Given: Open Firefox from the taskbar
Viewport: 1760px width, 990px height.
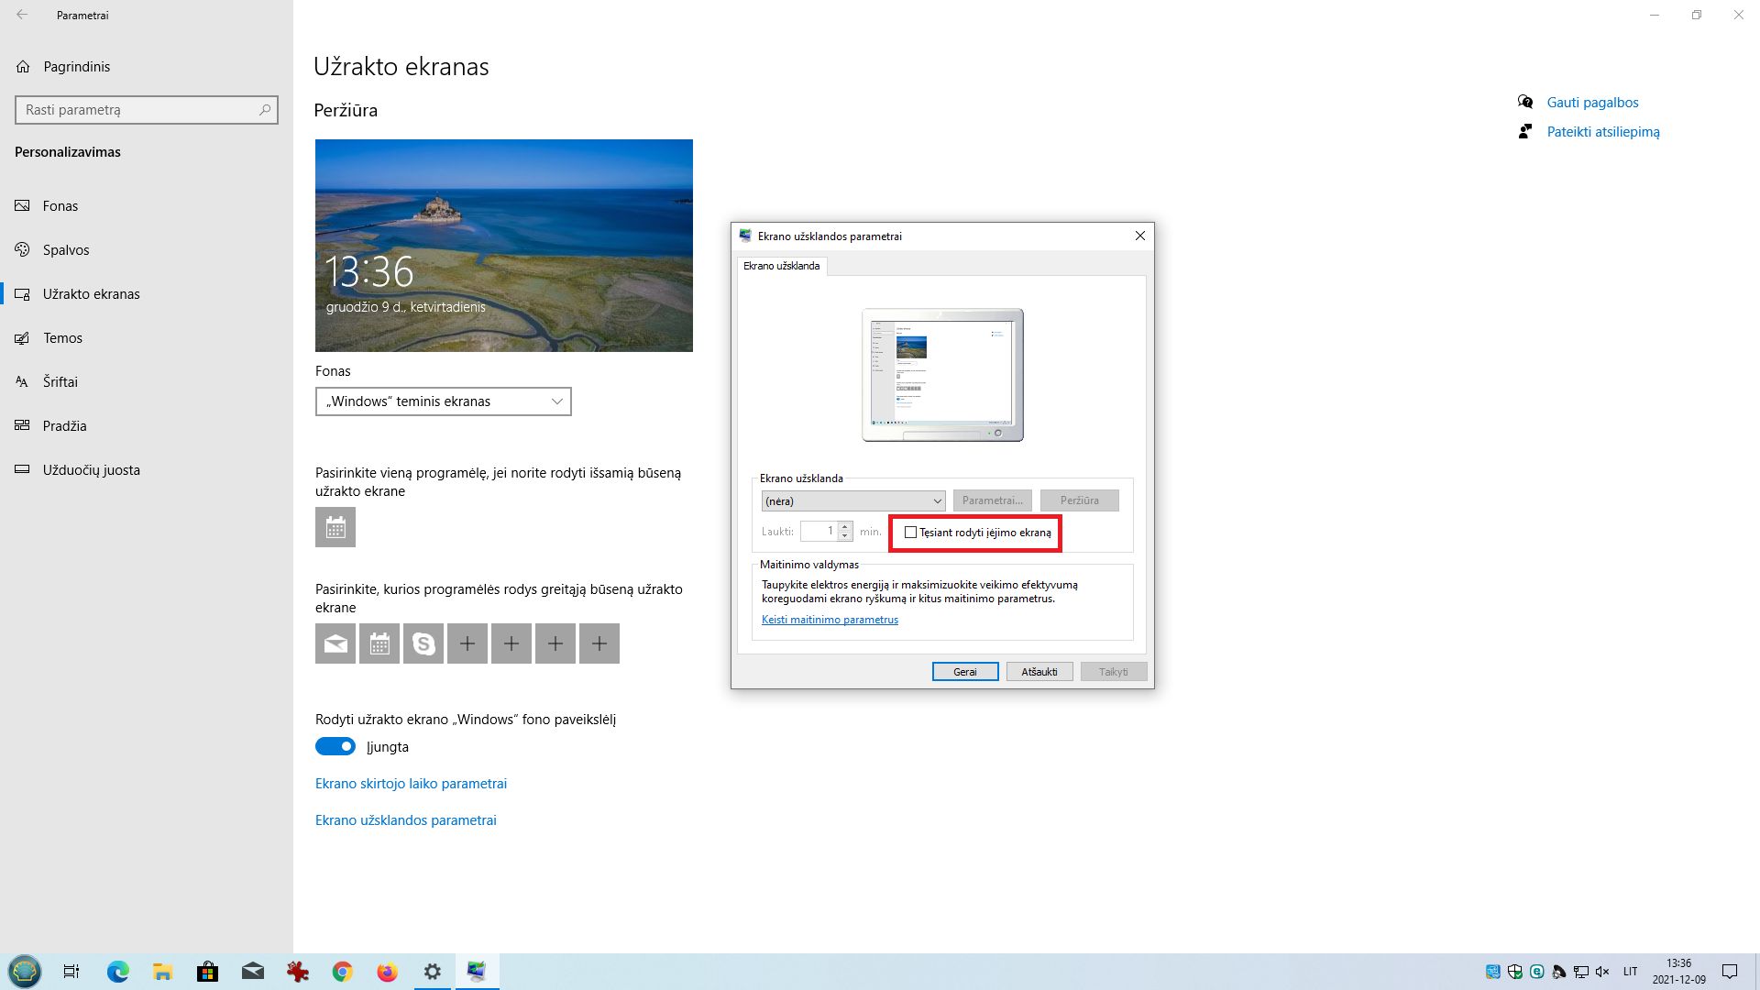Looking at the screenshot, I should [387, 972].
